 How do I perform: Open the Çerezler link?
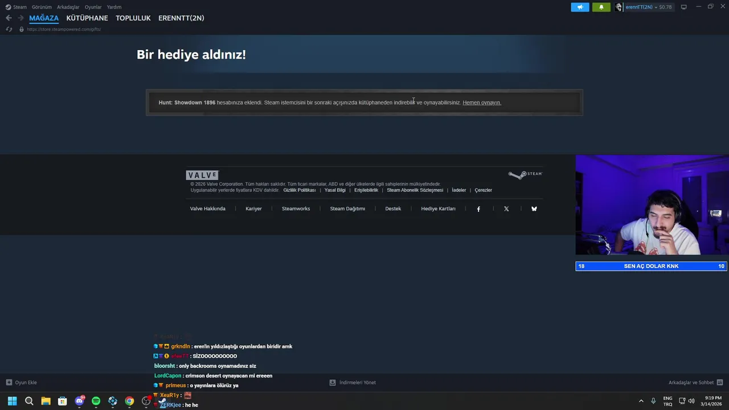click(483, 190)
